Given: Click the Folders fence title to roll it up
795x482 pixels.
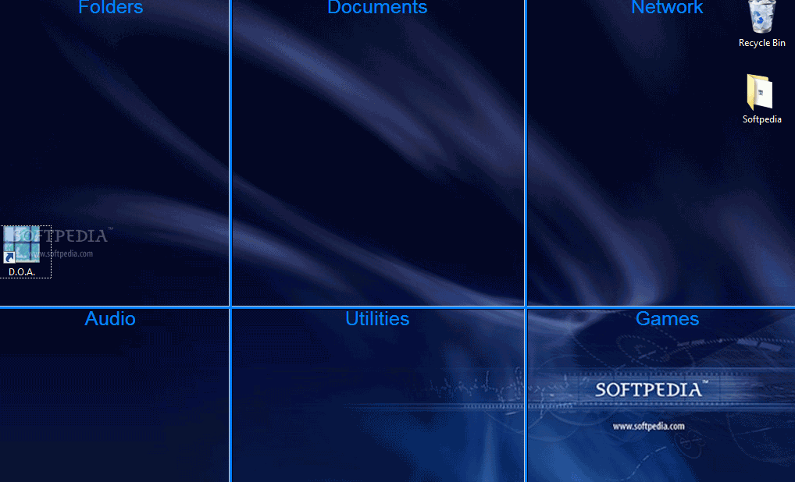Looking at the screenshot, I should (110, 9).
